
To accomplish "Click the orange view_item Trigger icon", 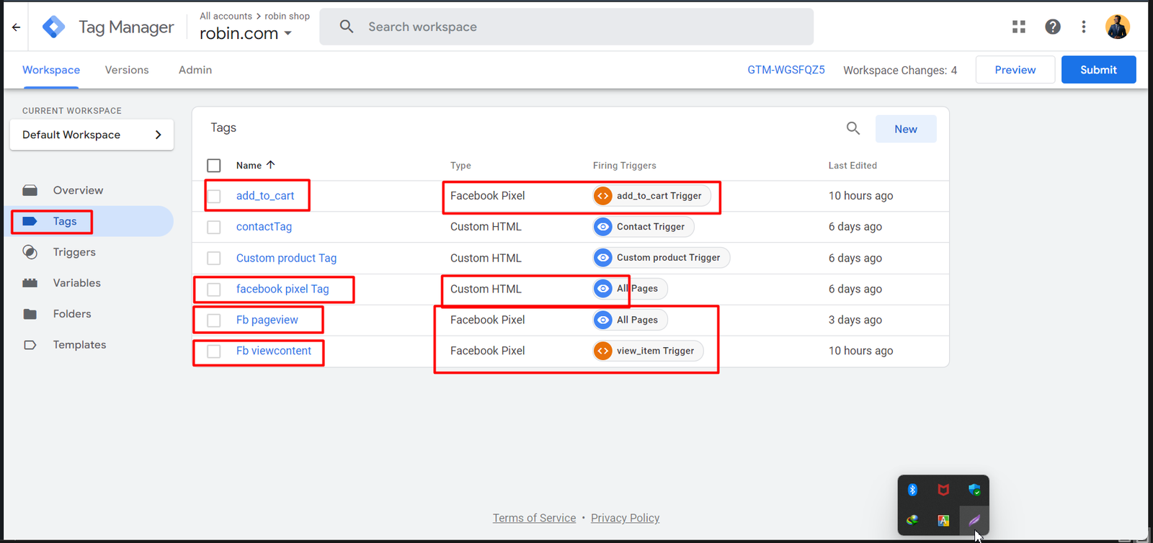I will coord(603,351).
